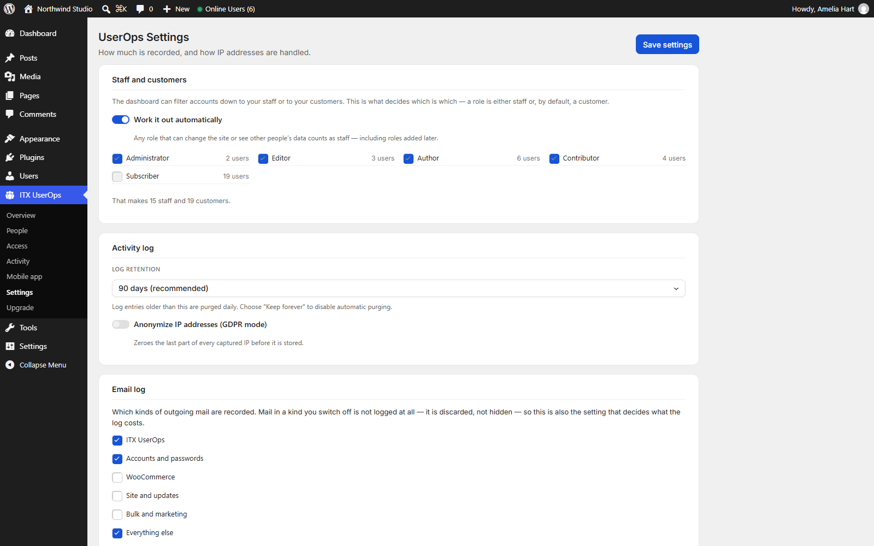Open the Access submenu item

pos(17,246)
